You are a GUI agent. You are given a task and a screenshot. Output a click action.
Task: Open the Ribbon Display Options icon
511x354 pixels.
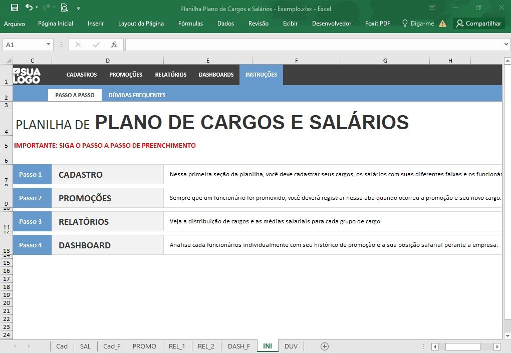tap(432, 8)
